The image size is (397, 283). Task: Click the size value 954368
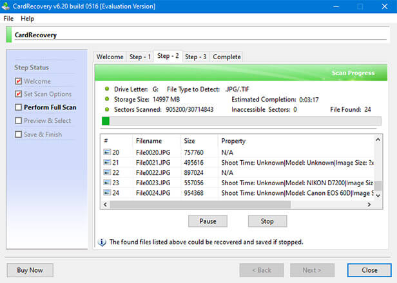coord(194,193)
